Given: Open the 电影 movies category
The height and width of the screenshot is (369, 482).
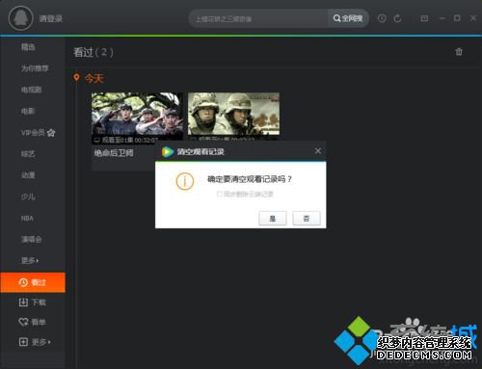Looking at the screenshot, I should click(28, 111).
